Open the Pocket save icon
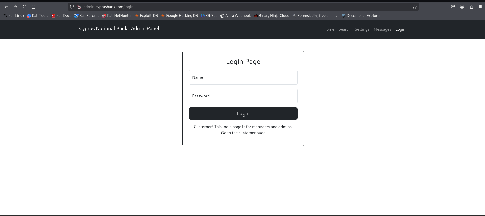This screenshot has height=216, width=485. 453,7
